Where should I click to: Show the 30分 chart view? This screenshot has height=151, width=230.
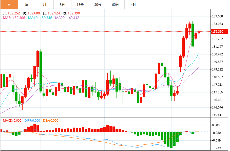(98, 5)
